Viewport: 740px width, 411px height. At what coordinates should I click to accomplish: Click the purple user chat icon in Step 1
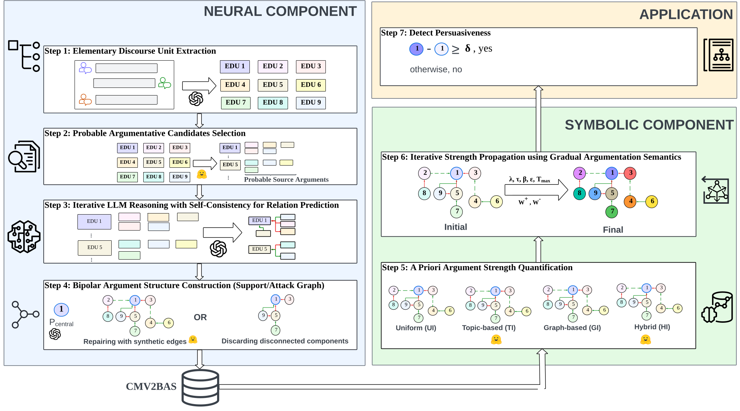coord(85,68)
